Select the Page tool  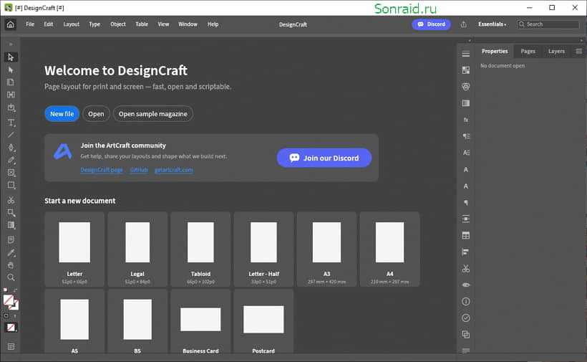[11, 82]
